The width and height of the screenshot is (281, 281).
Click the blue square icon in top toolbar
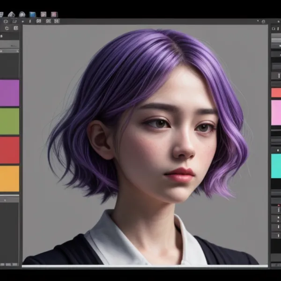coord(32,15)
